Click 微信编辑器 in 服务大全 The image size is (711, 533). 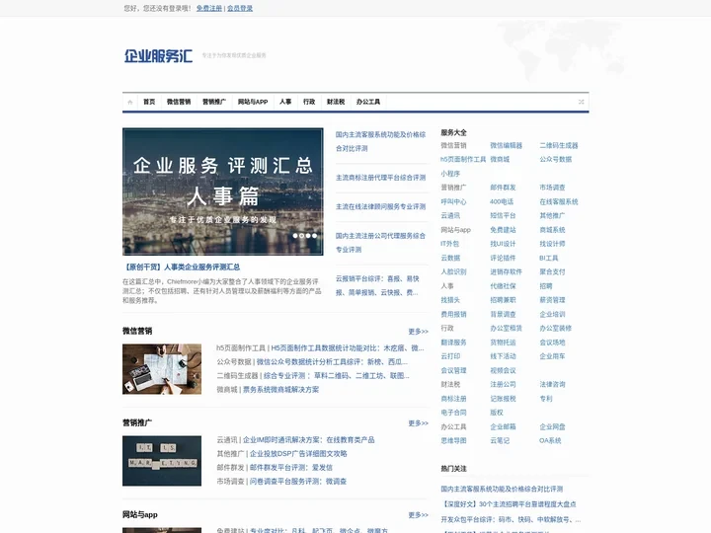click(506, 145)
